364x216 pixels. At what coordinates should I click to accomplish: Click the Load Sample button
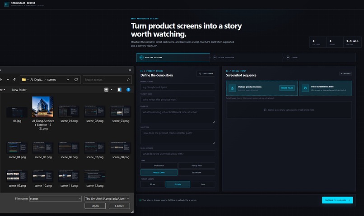(206, 74)
